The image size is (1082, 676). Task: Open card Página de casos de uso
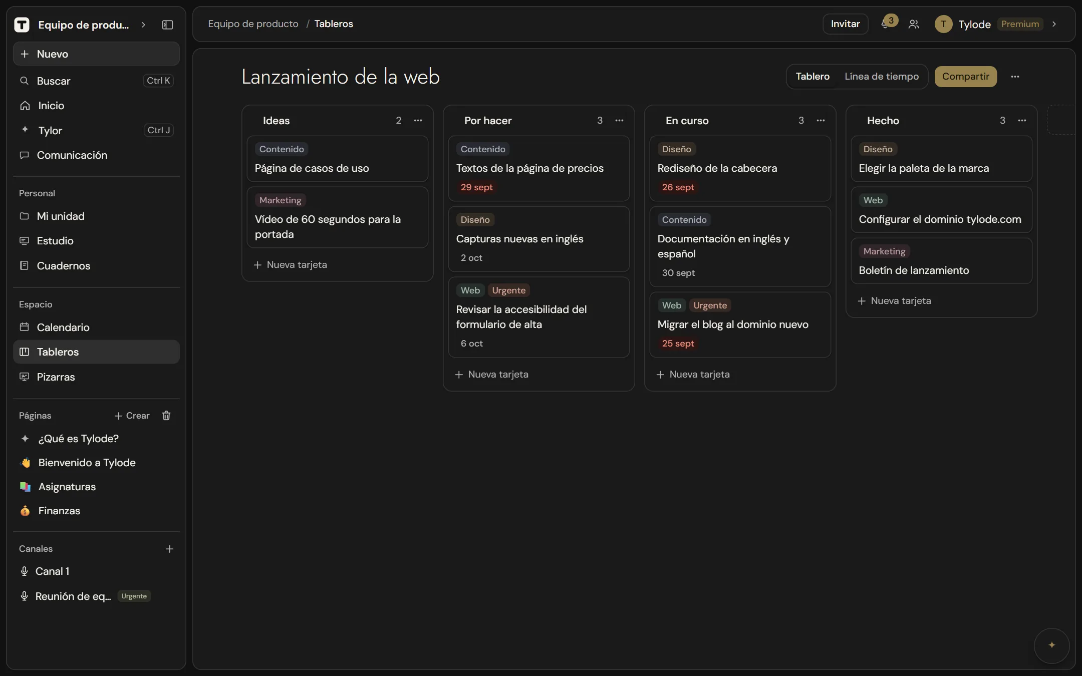coord(337,159)
